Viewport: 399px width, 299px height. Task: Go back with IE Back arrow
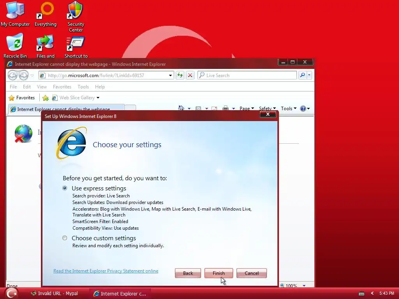coord(12,75)
